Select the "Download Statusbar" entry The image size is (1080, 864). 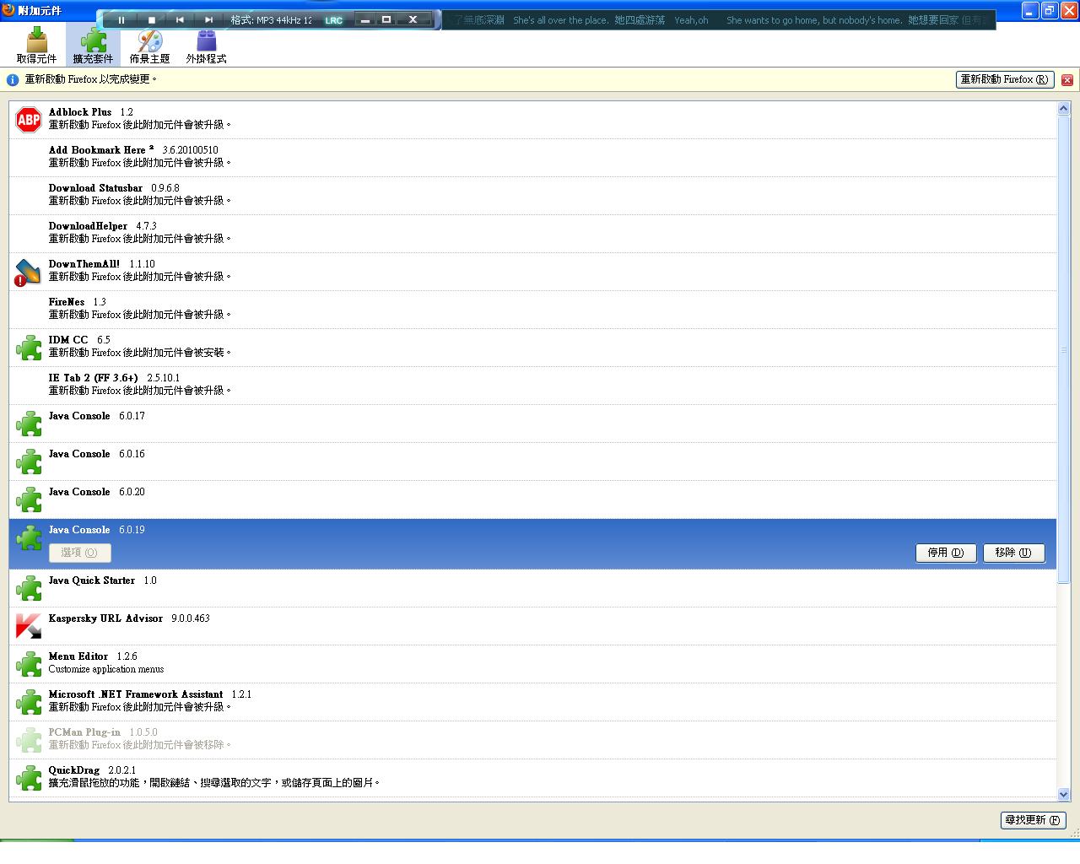click(532, 196)
